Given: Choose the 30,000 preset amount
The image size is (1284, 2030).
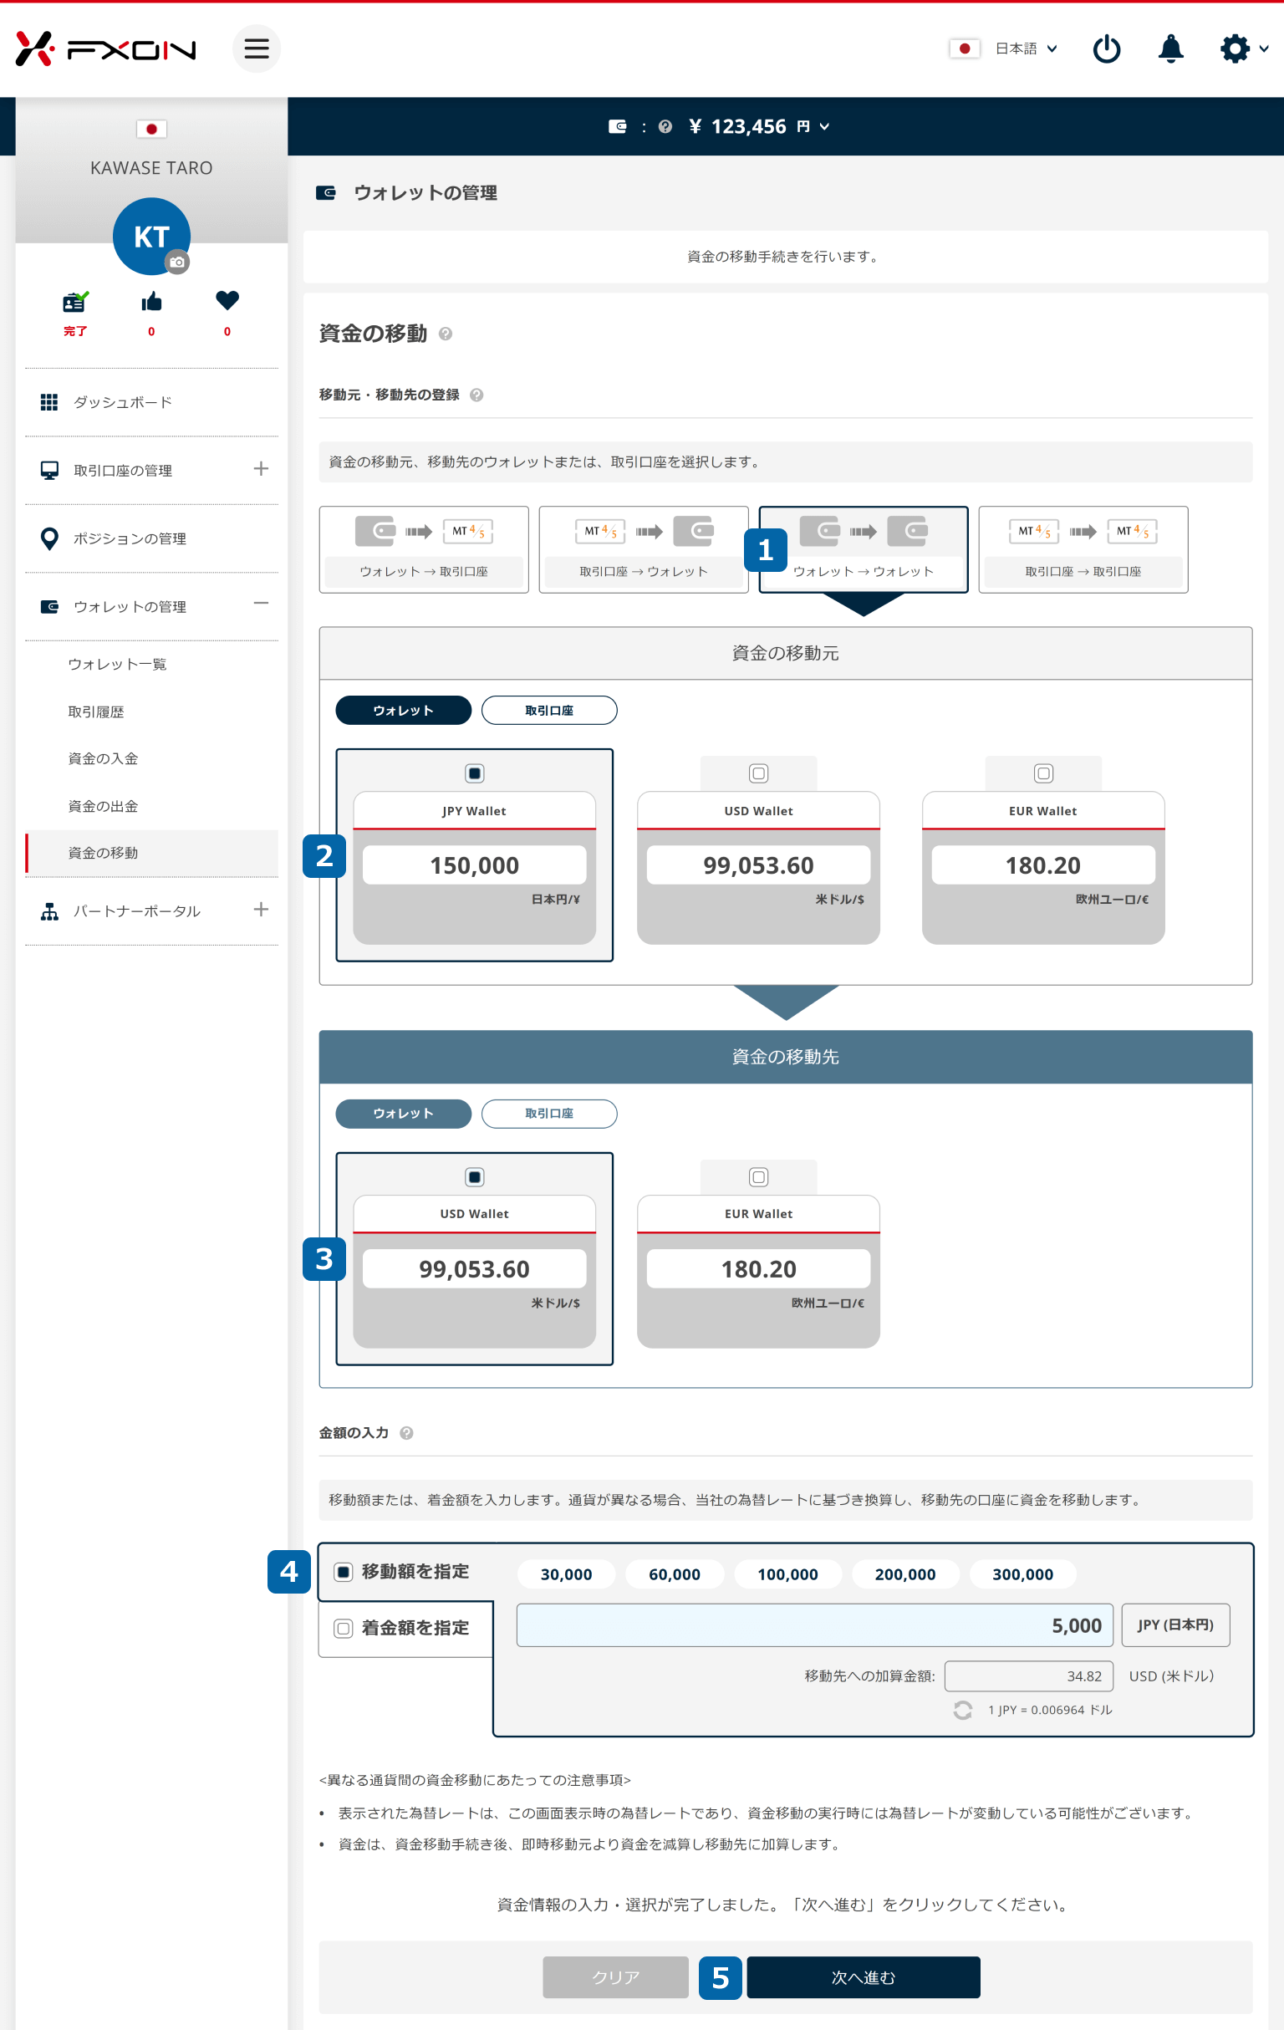Looking at the screenshot, I should point(567,1574).
